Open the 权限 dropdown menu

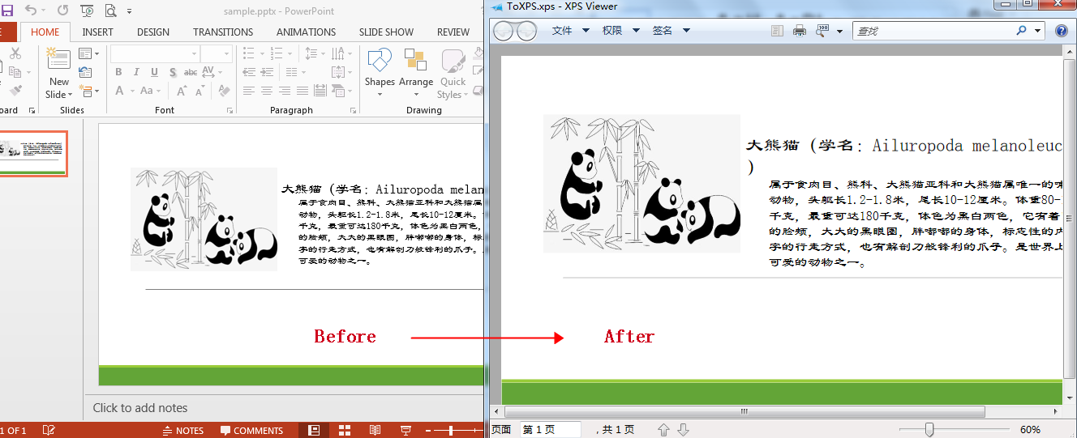pyautogui.click(x=621, y=31)
